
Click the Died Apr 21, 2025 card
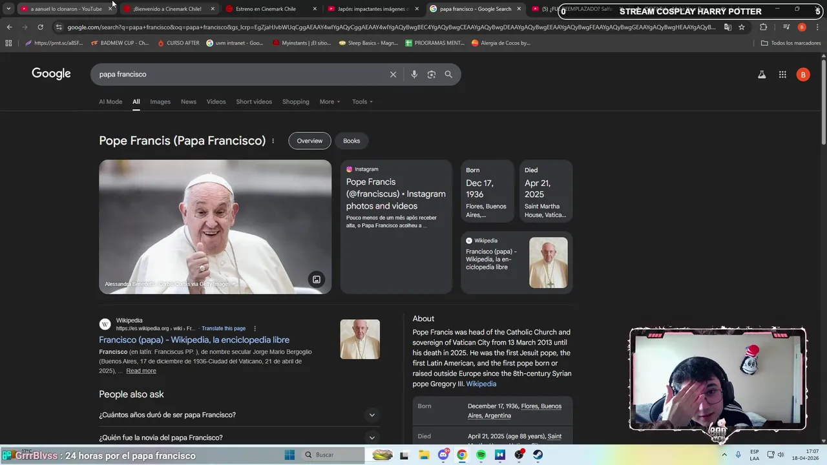coord(546,191)
